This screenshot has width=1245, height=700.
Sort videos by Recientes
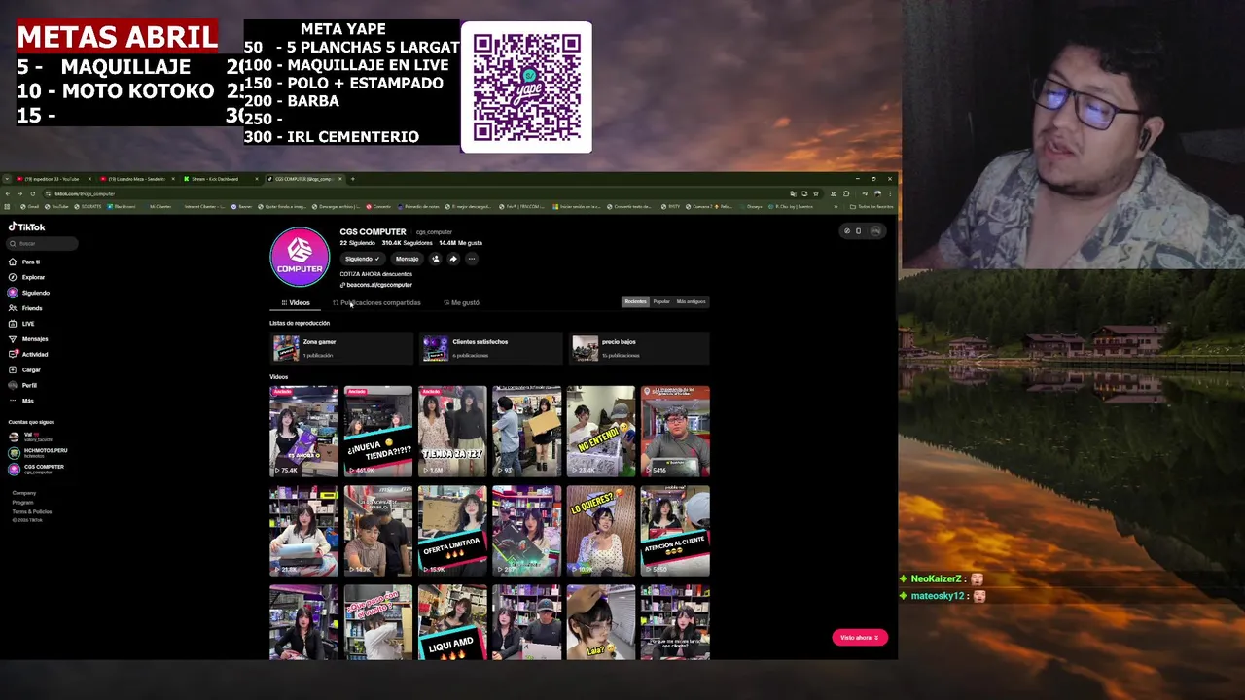click(x=635, y=301)
